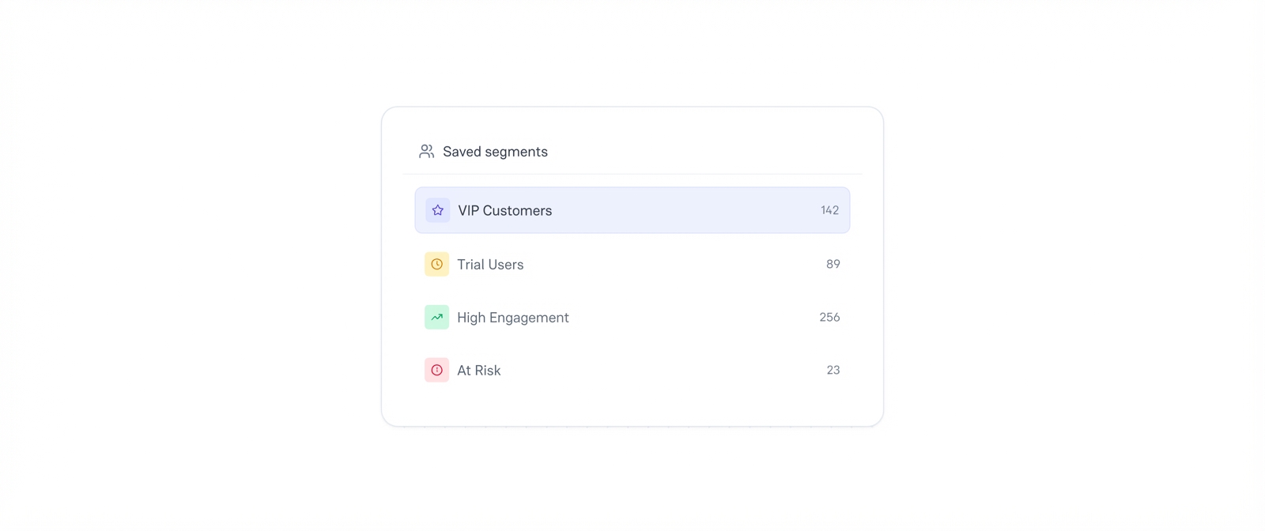Click the empty middle of Trial Users row
The height and width of the screenshot is (531, 1265).
(672, 264)
